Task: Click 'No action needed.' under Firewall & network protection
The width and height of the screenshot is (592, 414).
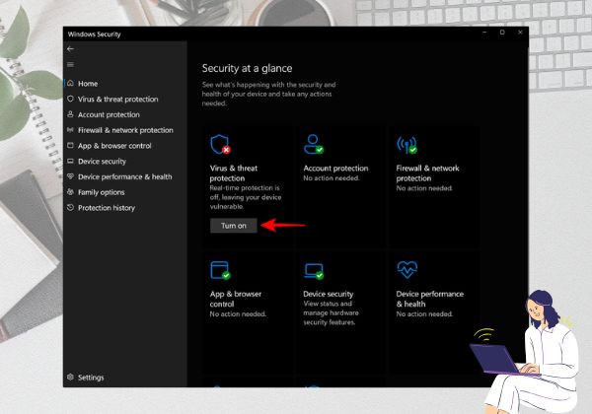Action: (x=424, y=188)
